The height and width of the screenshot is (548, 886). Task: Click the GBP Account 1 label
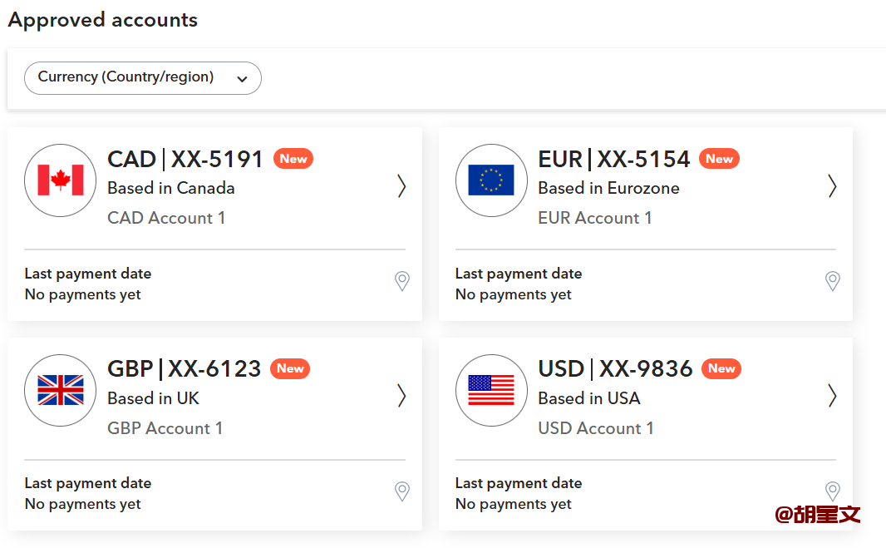coord(165,428)
